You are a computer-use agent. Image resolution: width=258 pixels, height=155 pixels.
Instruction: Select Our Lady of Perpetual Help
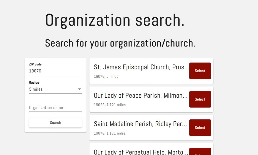coord(200,152)
